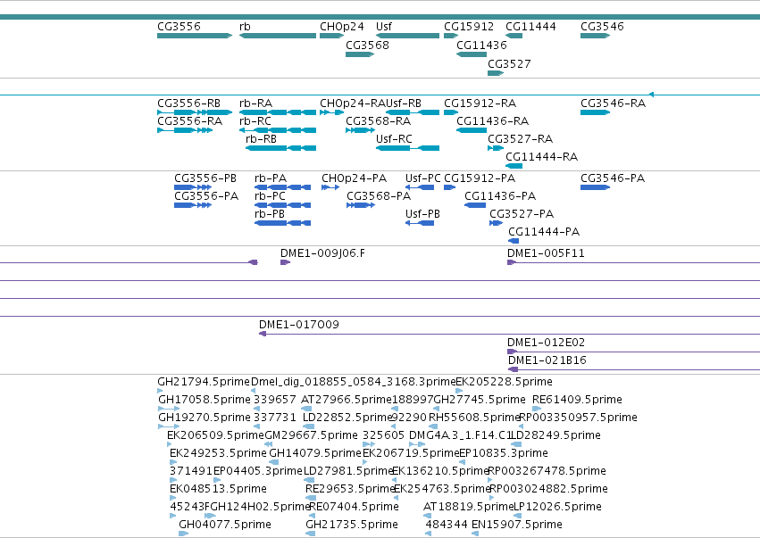The image size is (760, 538).
Task: Select the rb-PC protein label
Action: coord(270,196)
